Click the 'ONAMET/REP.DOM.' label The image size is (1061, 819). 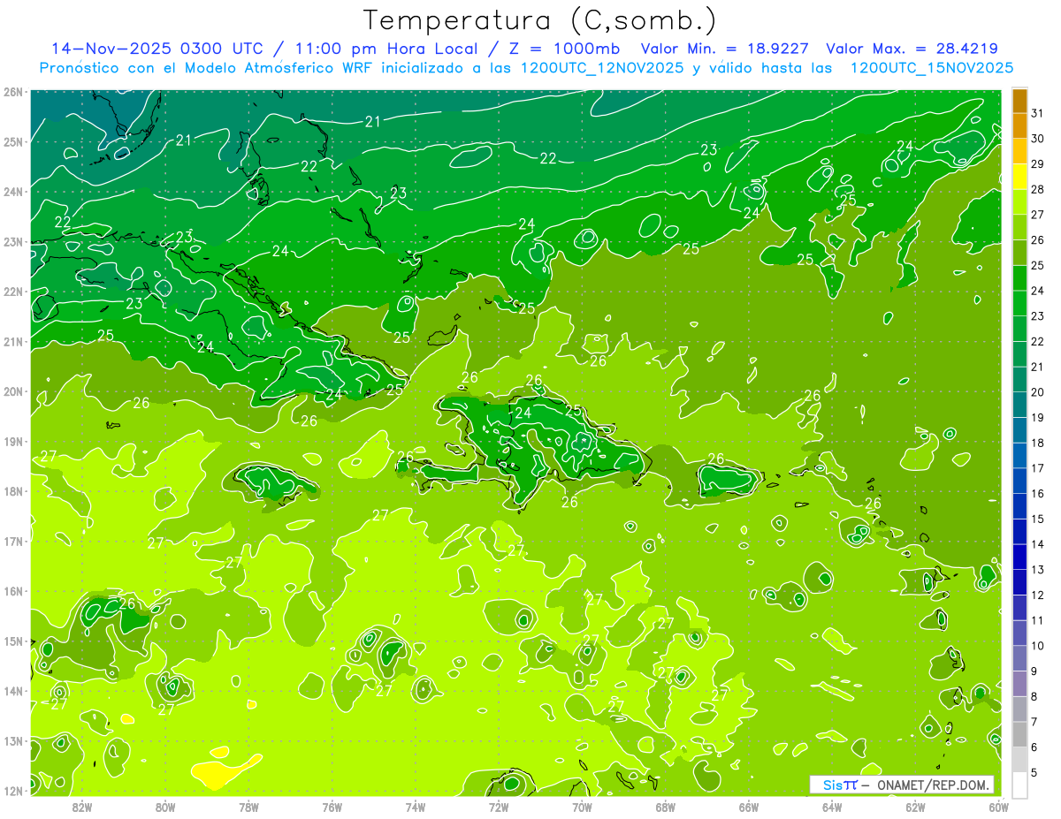[933, 785]
